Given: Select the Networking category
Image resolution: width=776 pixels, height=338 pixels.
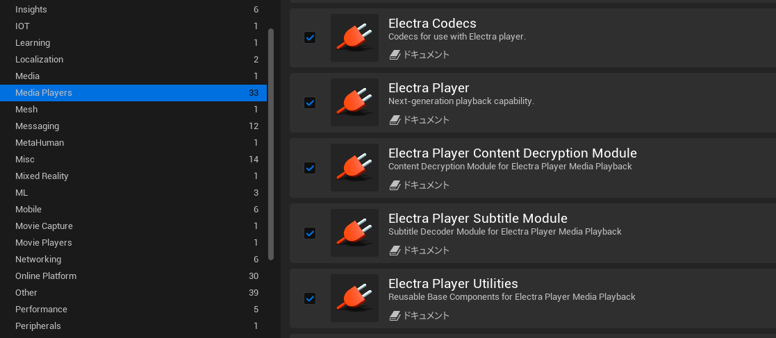Looking at the screenshot, I should [133, 260].
